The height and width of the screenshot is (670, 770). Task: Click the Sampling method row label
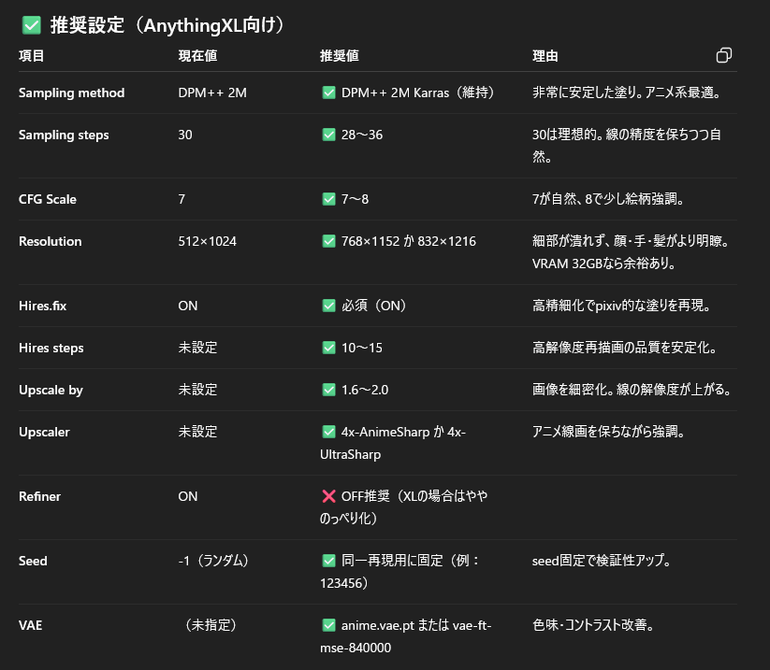[x=71, y=93]
